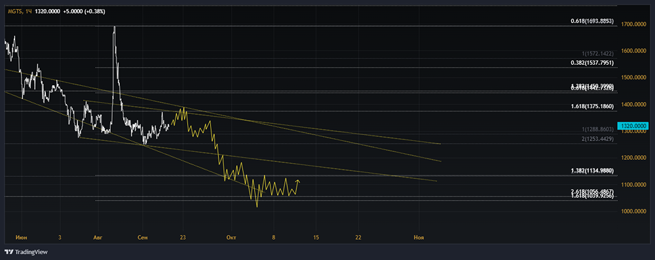Click the Окт date on time axis

pos(231,238)
